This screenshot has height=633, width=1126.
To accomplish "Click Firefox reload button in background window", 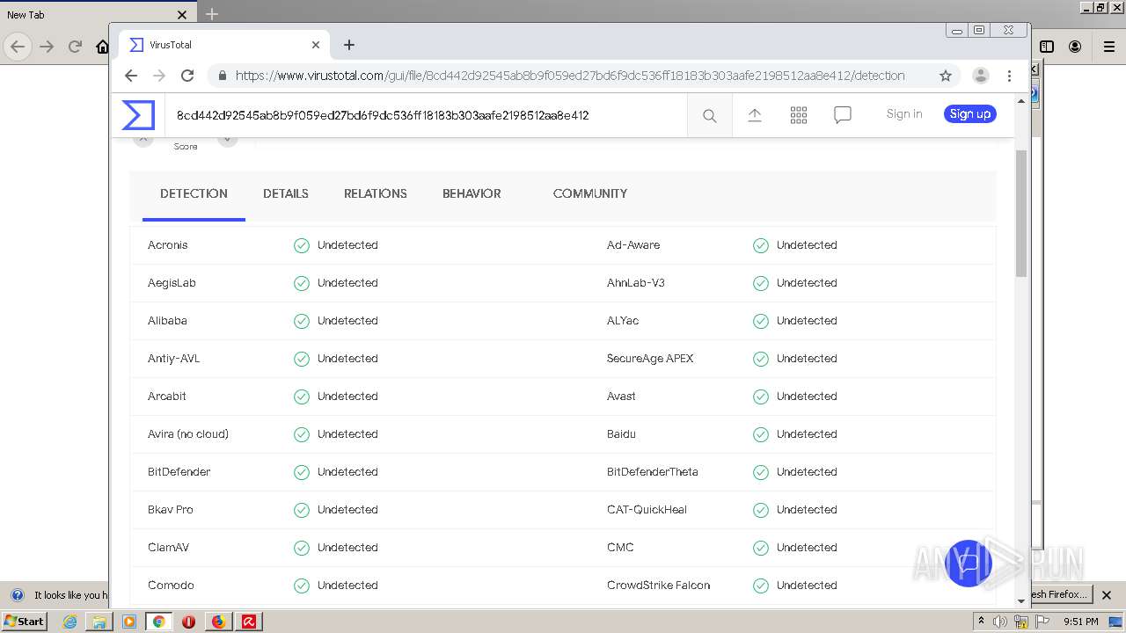I will 75,47.
